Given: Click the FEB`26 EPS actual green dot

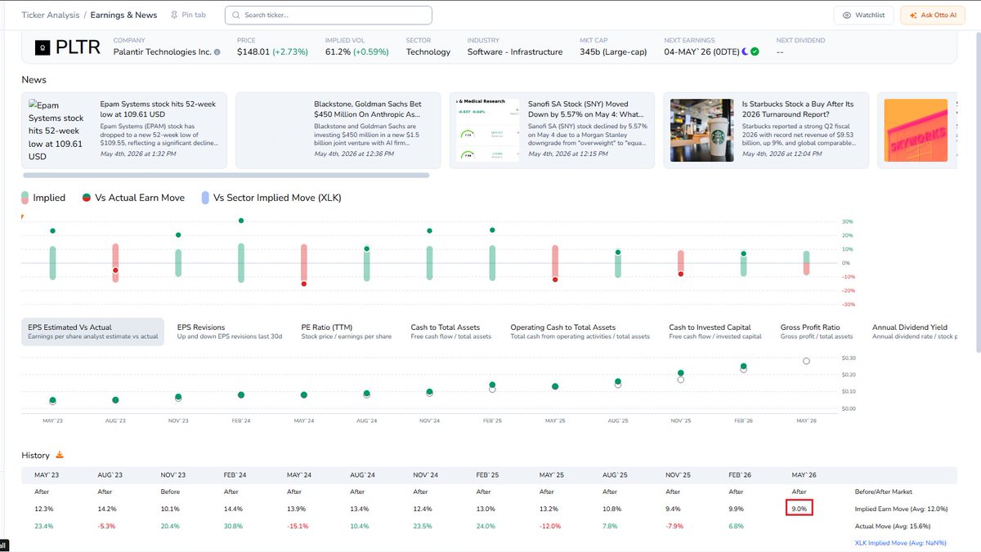Looking at the screenshot, I should (744, 367).
